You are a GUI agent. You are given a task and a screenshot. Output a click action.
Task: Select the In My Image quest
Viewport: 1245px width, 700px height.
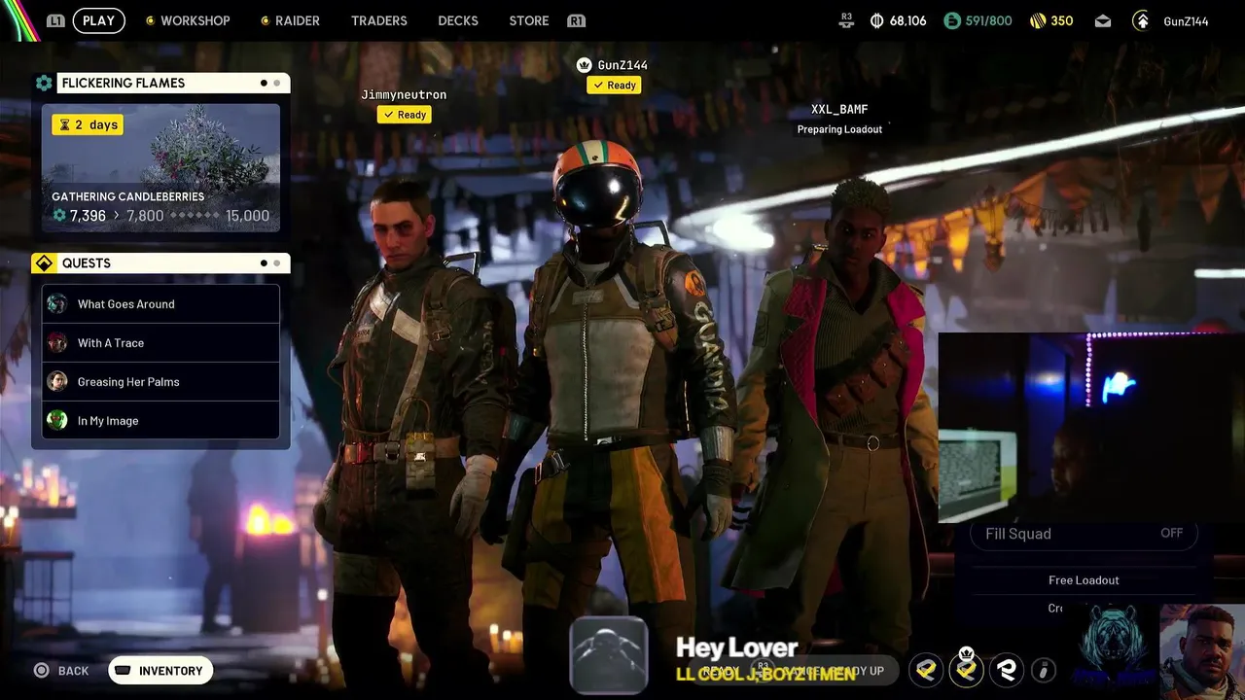[x=160, y=421]
